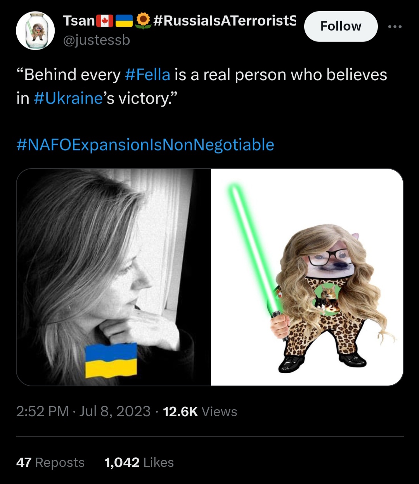419x484 pixels.
Task: View the 1,042 Likes list
Action: tap(139, 462)
